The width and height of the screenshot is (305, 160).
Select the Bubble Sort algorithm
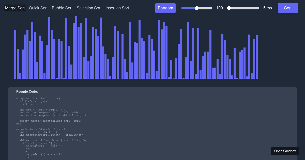pos(62,8)
